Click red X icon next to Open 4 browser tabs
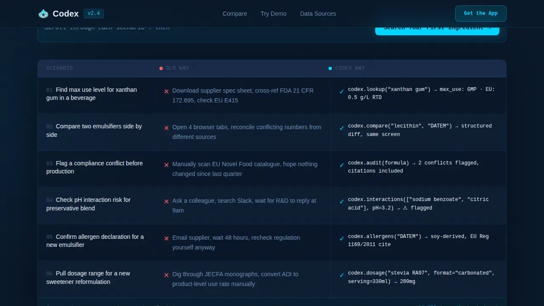Image resolution: width=544 pixels, height=306 pixels. click(x=167, y=127)
